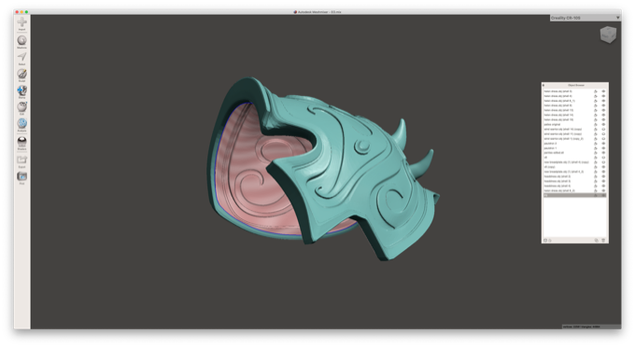This screenshot has width=635, height=347.
Task: Open the Meshmix parts library
Action: 21,41
